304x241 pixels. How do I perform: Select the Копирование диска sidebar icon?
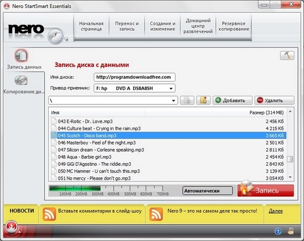pyautogui.click(x=21, y=81)
